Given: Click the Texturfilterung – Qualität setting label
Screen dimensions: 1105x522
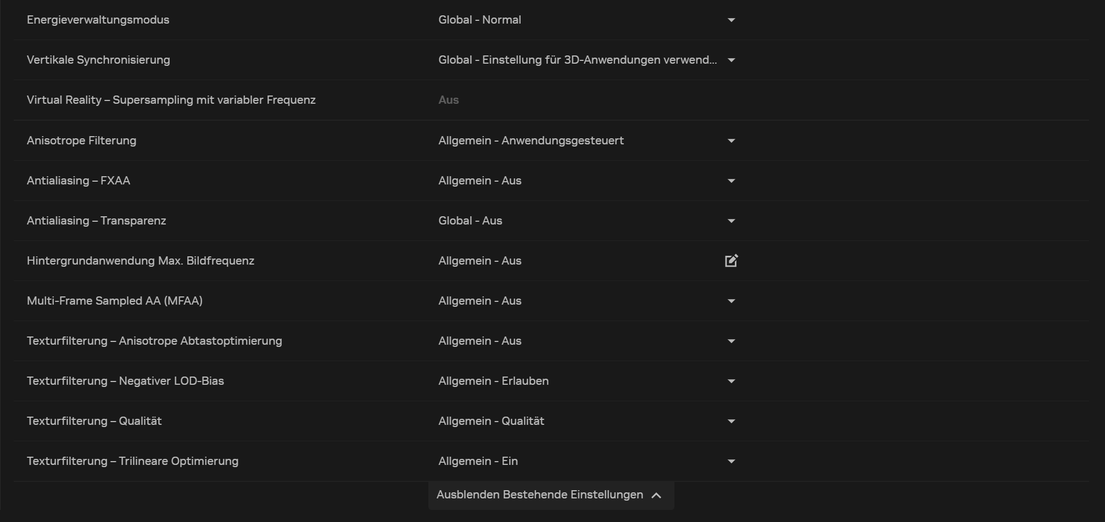Looking at the screenshot, I should pos(94,422).
